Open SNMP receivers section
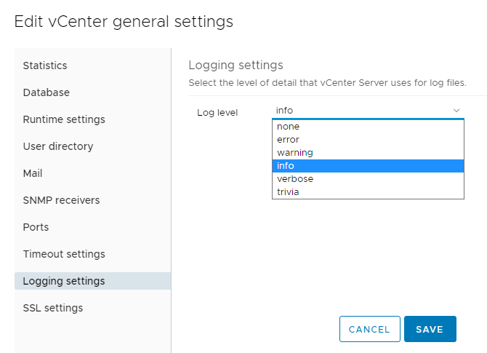Screen dimensions: 487x353 point(62,200)
